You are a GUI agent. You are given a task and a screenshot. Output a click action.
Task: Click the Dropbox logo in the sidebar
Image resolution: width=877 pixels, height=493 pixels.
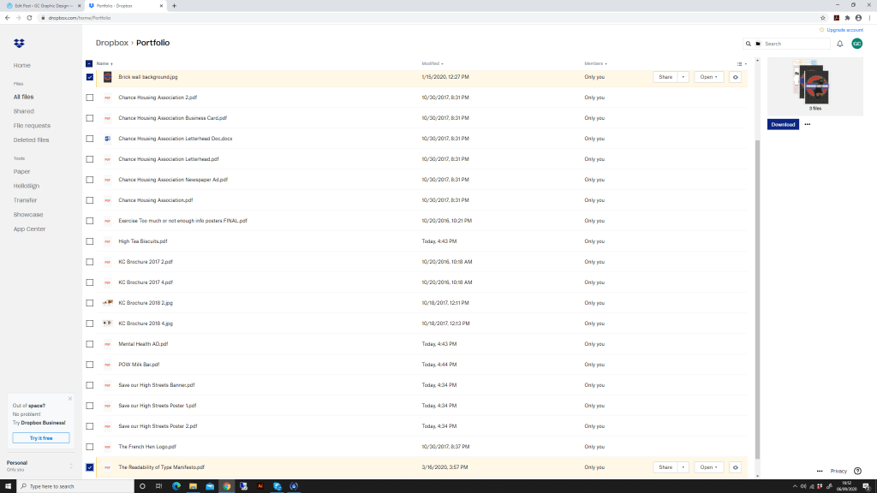[x=19, y=44]
